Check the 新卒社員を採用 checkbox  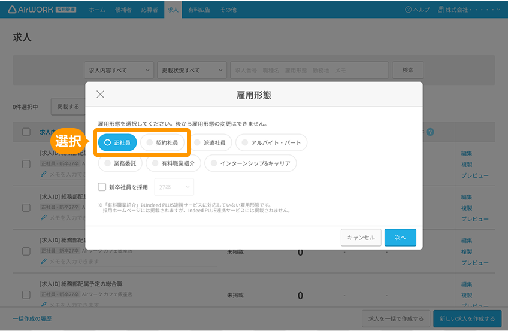102,187
